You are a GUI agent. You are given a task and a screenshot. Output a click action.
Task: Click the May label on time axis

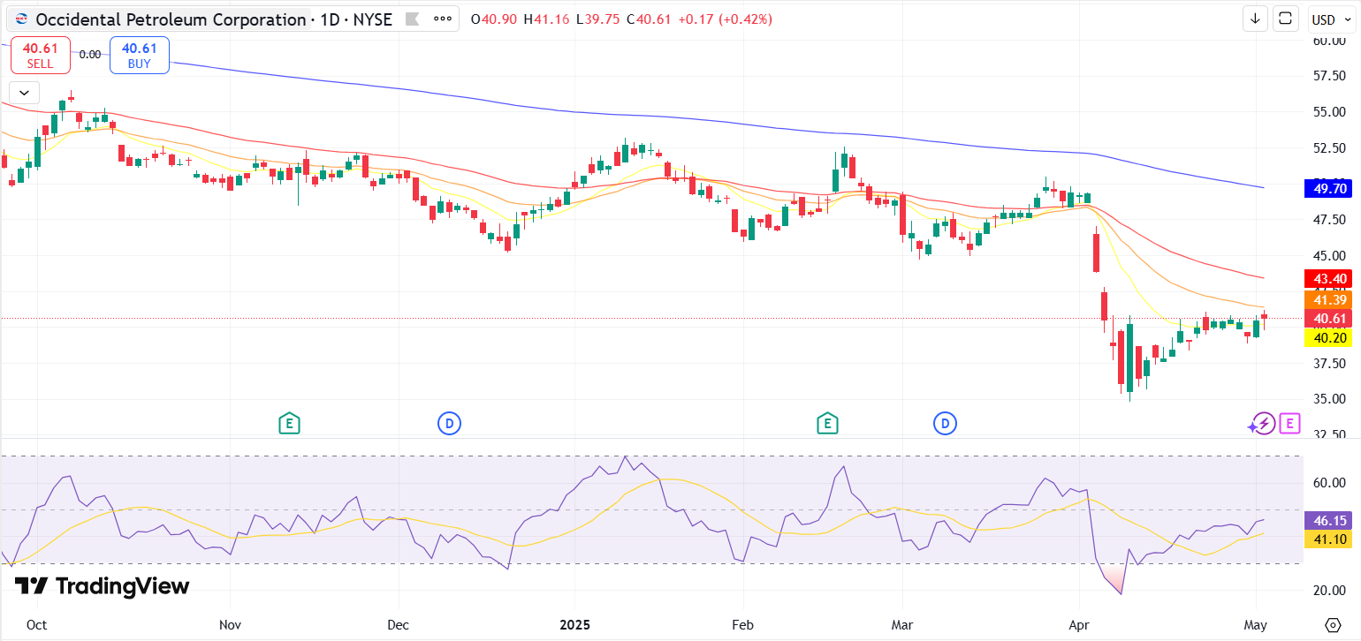[1256, 625]
